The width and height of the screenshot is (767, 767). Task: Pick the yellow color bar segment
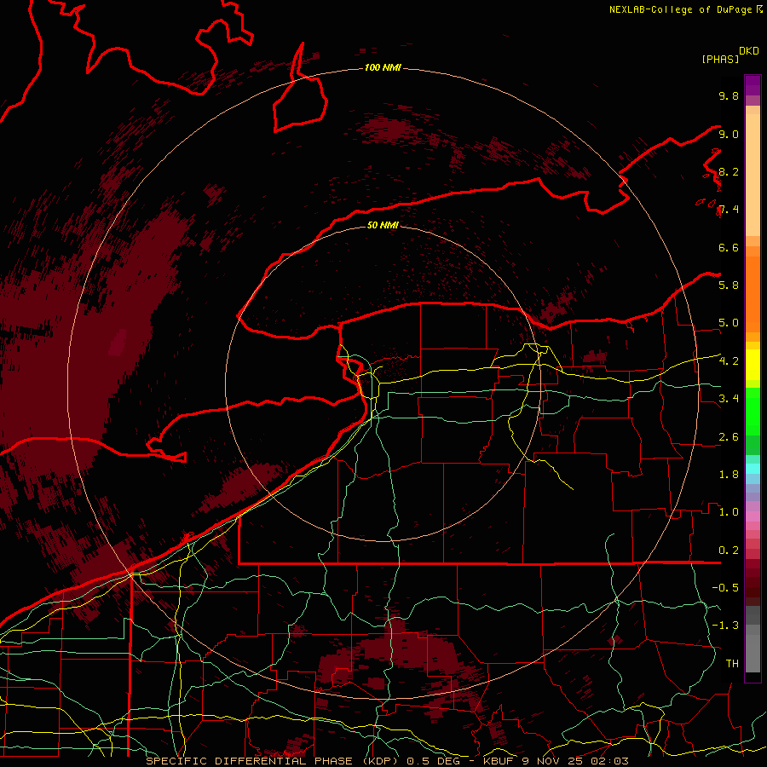tap(753, 365)
